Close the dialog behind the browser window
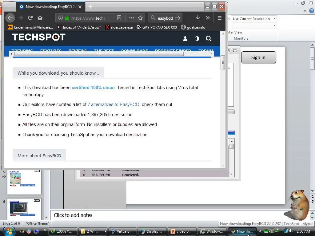Image resolution: width=315 pixels, height=236 pixels. coord(235,51)
